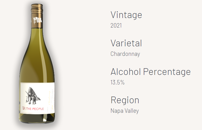Click the wine bottle product image

click(x=37, y=64)
